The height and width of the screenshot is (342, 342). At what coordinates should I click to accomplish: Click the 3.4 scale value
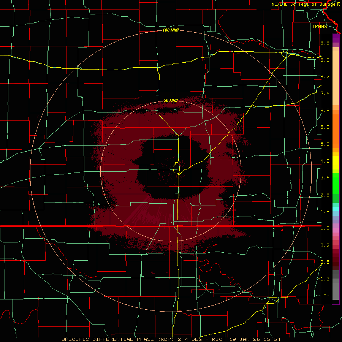[x=325, y=178]
